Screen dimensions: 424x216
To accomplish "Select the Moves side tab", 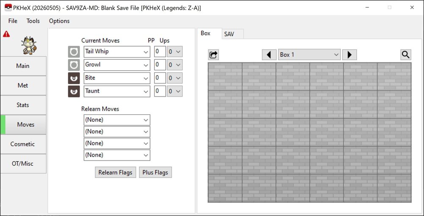I will click(23, 125).
